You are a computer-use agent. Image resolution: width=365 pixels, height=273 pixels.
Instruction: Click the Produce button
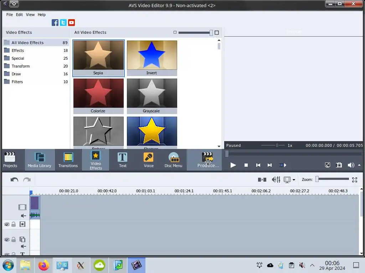[204, 160]
